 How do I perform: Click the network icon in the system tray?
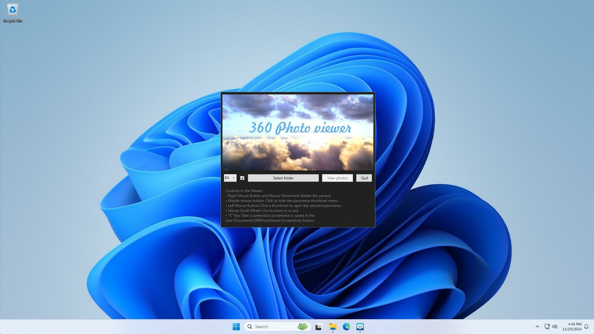(x=547, y=327)
